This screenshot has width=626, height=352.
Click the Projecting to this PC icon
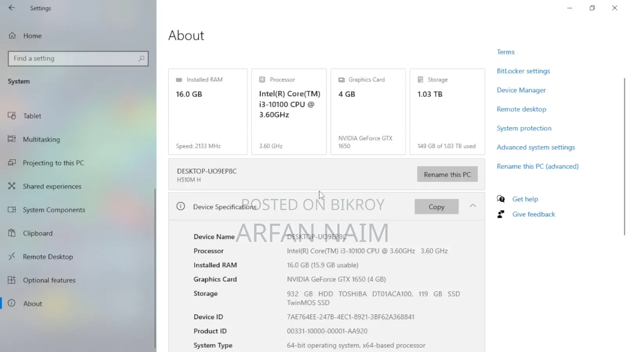pos(12,163)
